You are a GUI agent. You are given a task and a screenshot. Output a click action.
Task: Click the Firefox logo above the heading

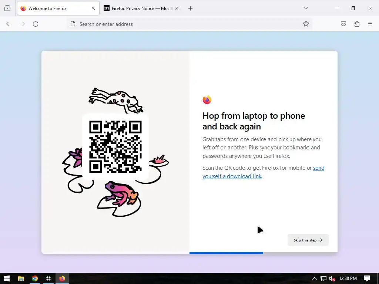pos(207,99)
